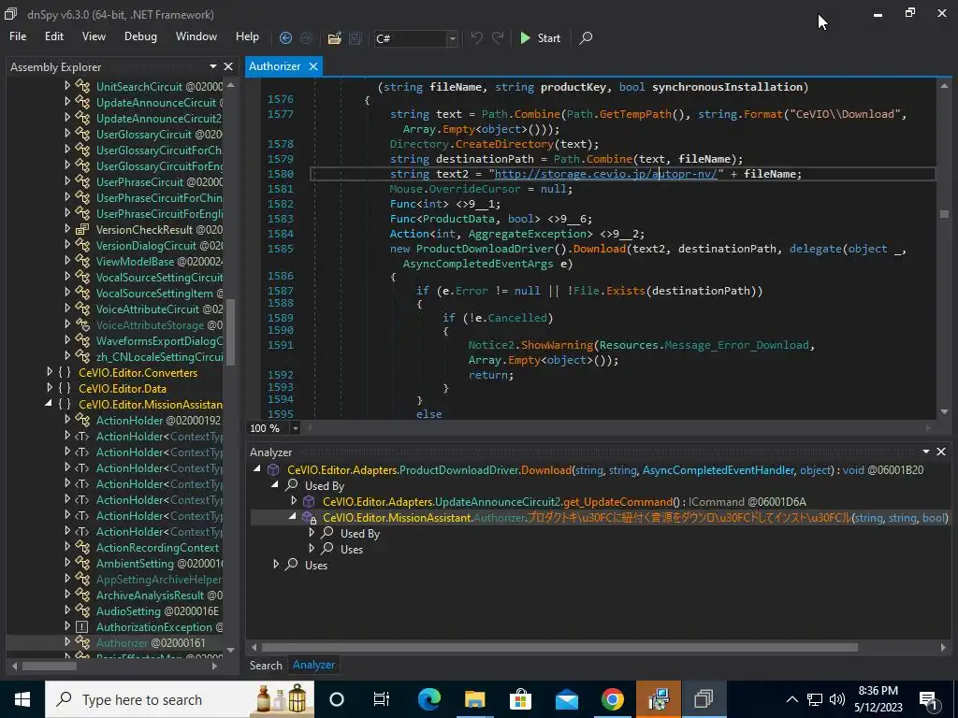Expand the UnitSearchCircuit class node
The width and height of the screenshot is (958, 718).
(x=67, y=86)
